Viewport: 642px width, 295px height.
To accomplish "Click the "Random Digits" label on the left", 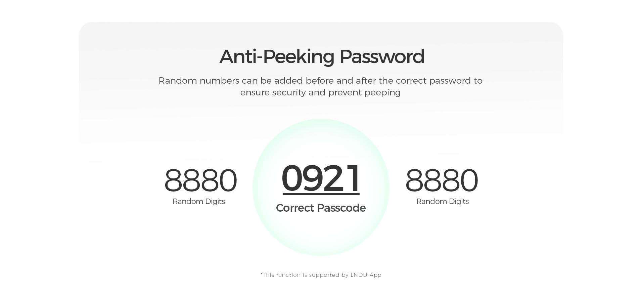I will [198, 201].
